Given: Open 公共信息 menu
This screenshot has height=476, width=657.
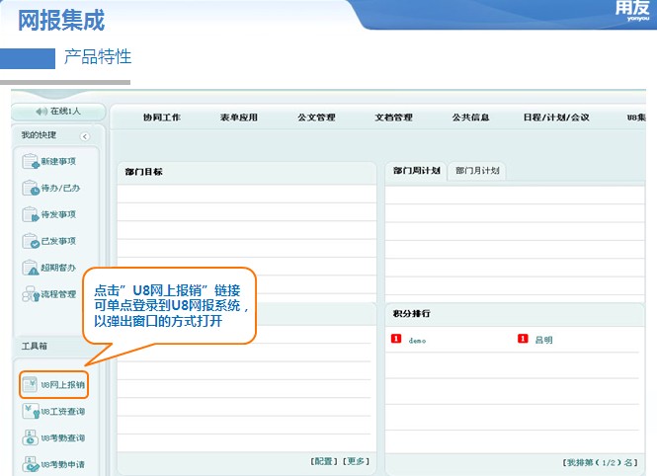Looking at the screenshot, I should pos(470,118).
